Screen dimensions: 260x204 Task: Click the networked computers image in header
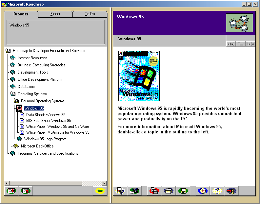point(239,23)
